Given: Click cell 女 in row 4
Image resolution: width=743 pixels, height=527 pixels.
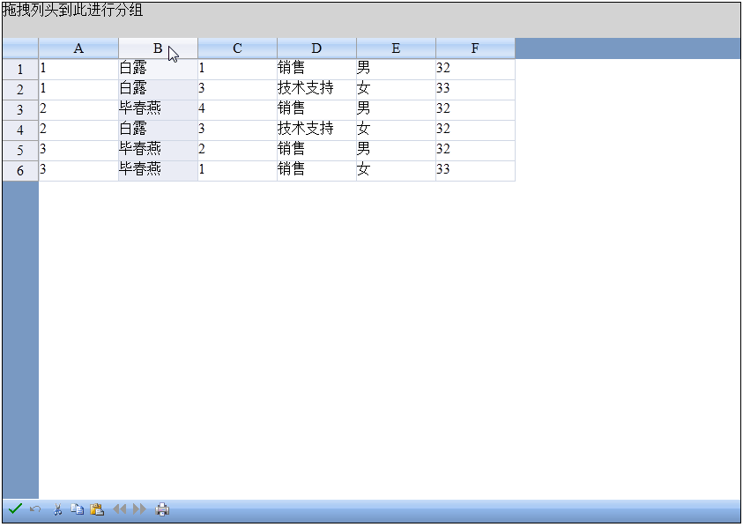Looking at the screenshot, I should pyautogui.click(x=396, y=130).
